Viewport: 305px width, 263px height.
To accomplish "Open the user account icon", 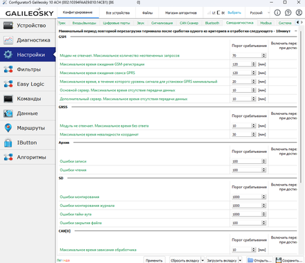I will 299,12.
